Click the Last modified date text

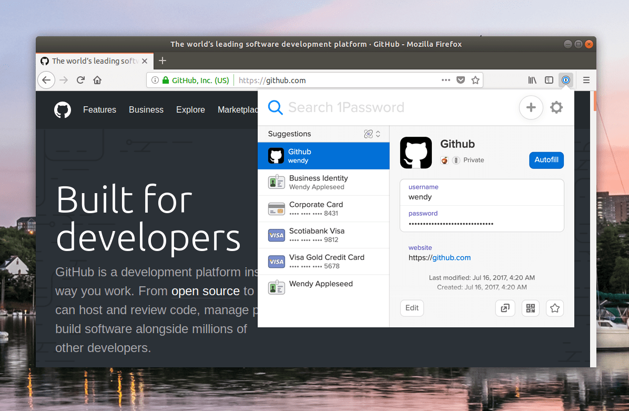point(482,278)
